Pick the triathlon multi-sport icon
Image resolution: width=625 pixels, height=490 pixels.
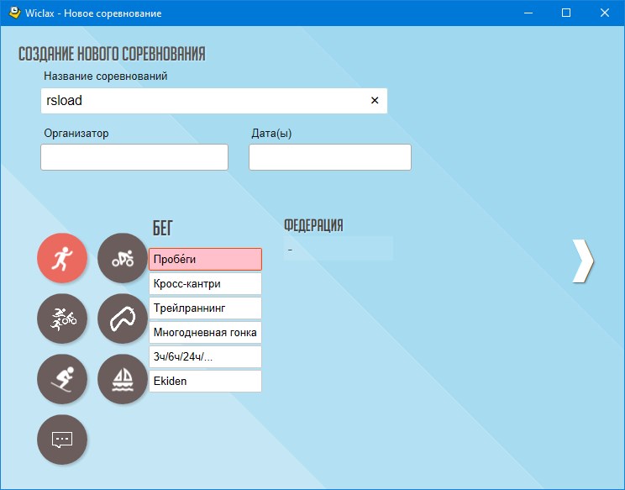pyautogui.click(x=62, y=319)
